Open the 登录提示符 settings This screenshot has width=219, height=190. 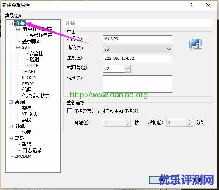(x=41, y=35)
